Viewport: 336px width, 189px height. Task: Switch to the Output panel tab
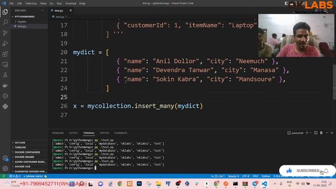73,133
